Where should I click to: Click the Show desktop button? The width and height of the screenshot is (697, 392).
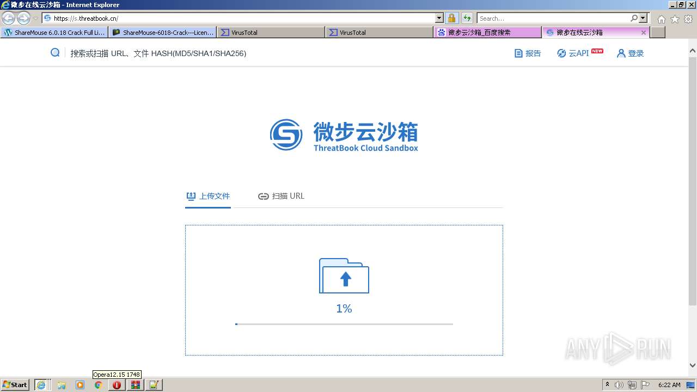click(x=691, y=385)
